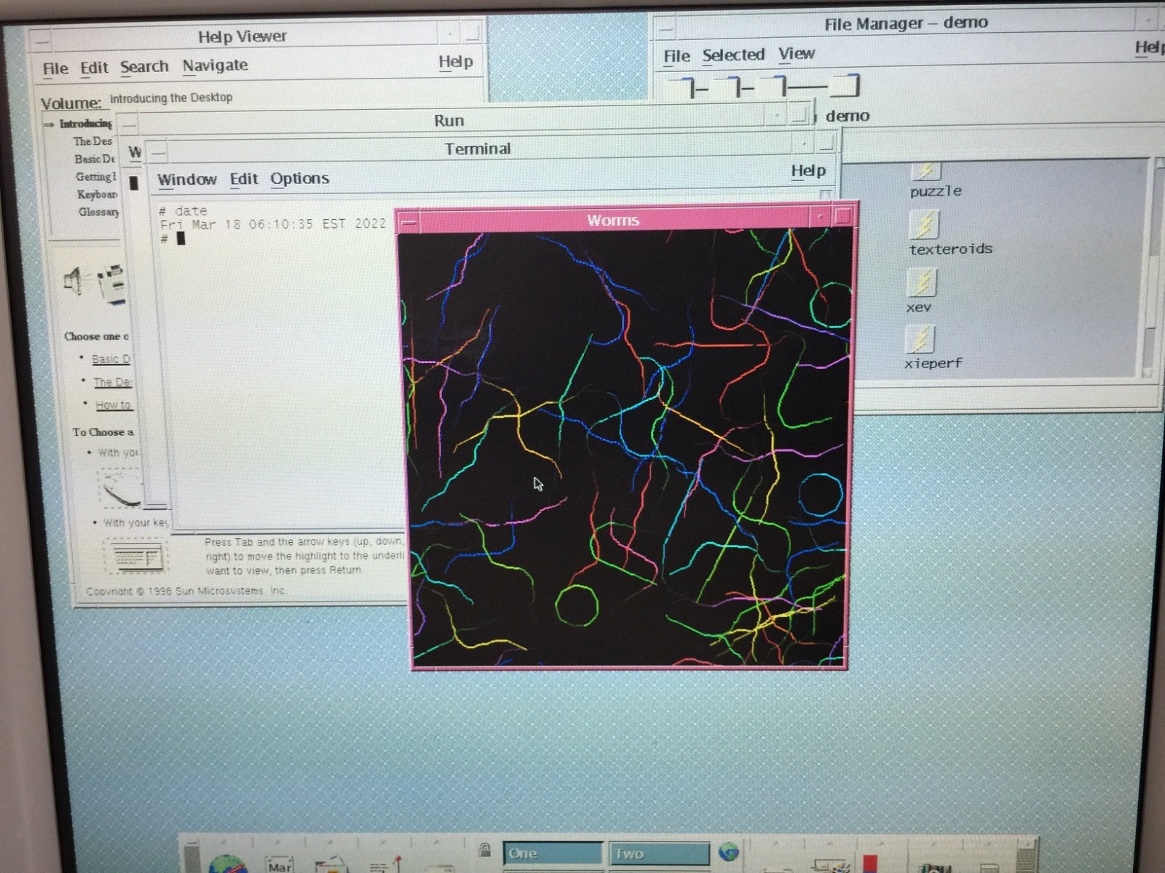Click the 'demo' path label in File Manager

[848, 116]
